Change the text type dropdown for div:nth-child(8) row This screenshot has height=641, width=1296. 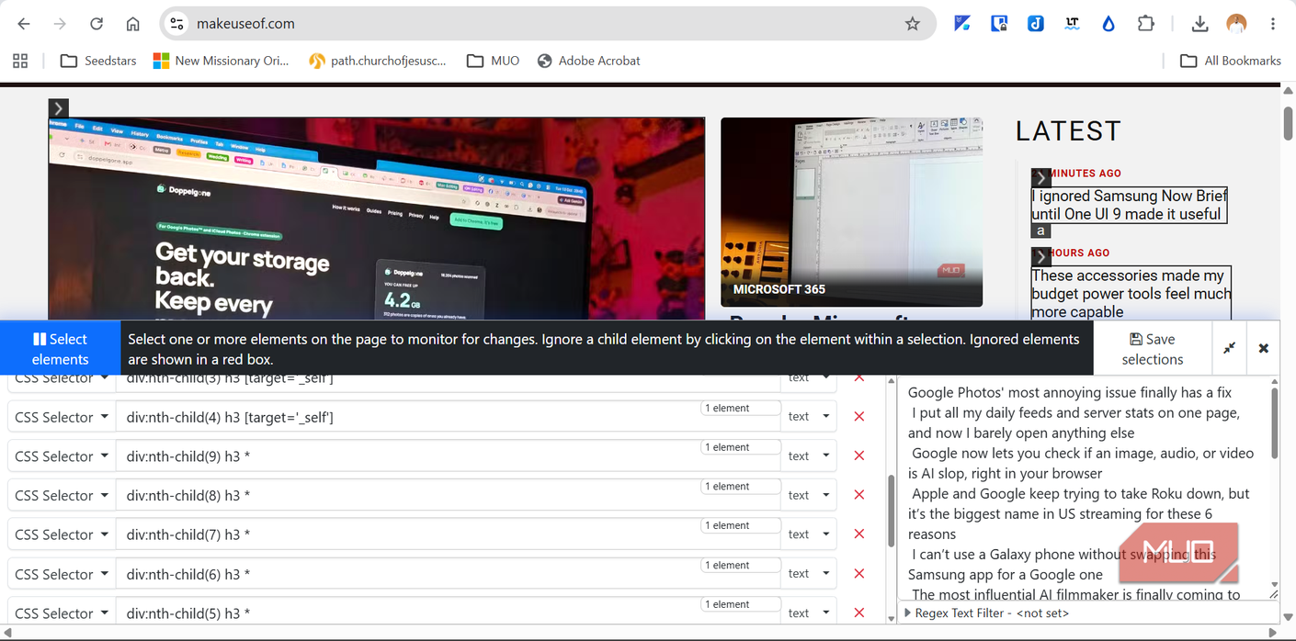pyautogui.click(x=809, y=495)
